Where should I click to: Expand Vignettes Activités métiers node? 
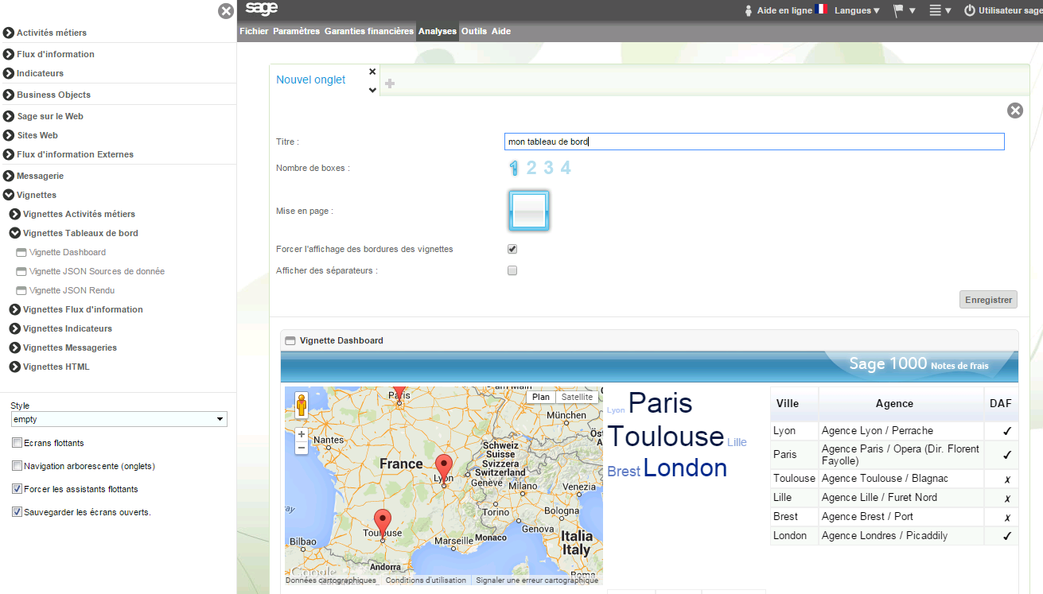point(15,214)
